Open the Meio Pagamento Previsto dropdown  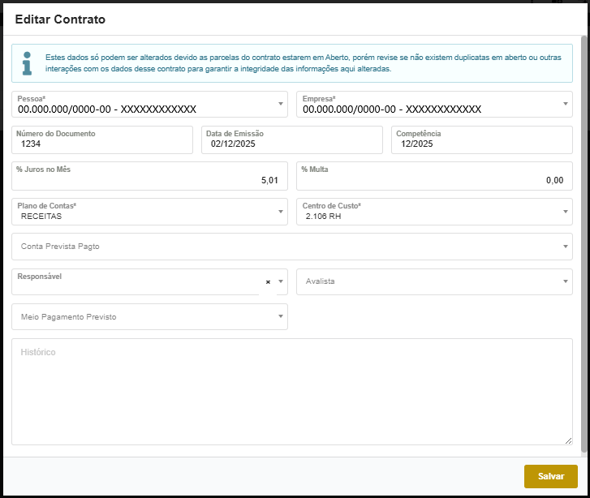[x=281, y=316]
